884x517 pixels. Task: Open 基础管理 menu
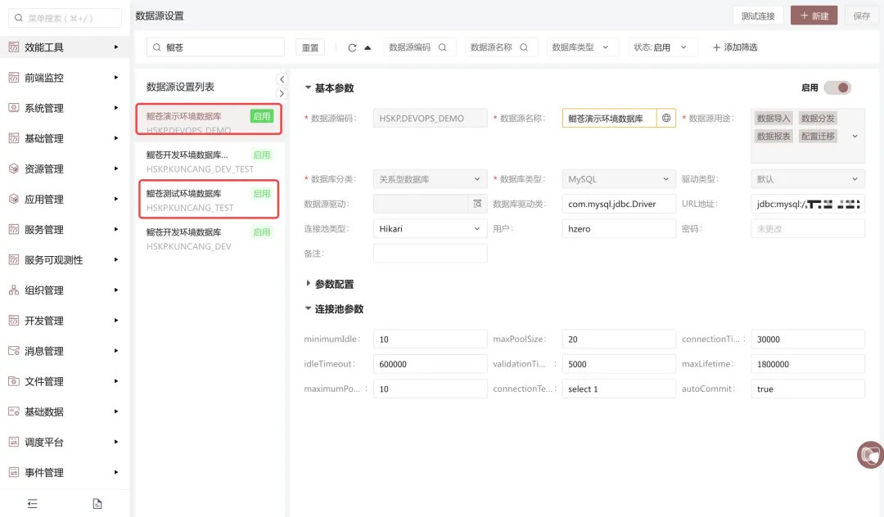click(65, 138)
